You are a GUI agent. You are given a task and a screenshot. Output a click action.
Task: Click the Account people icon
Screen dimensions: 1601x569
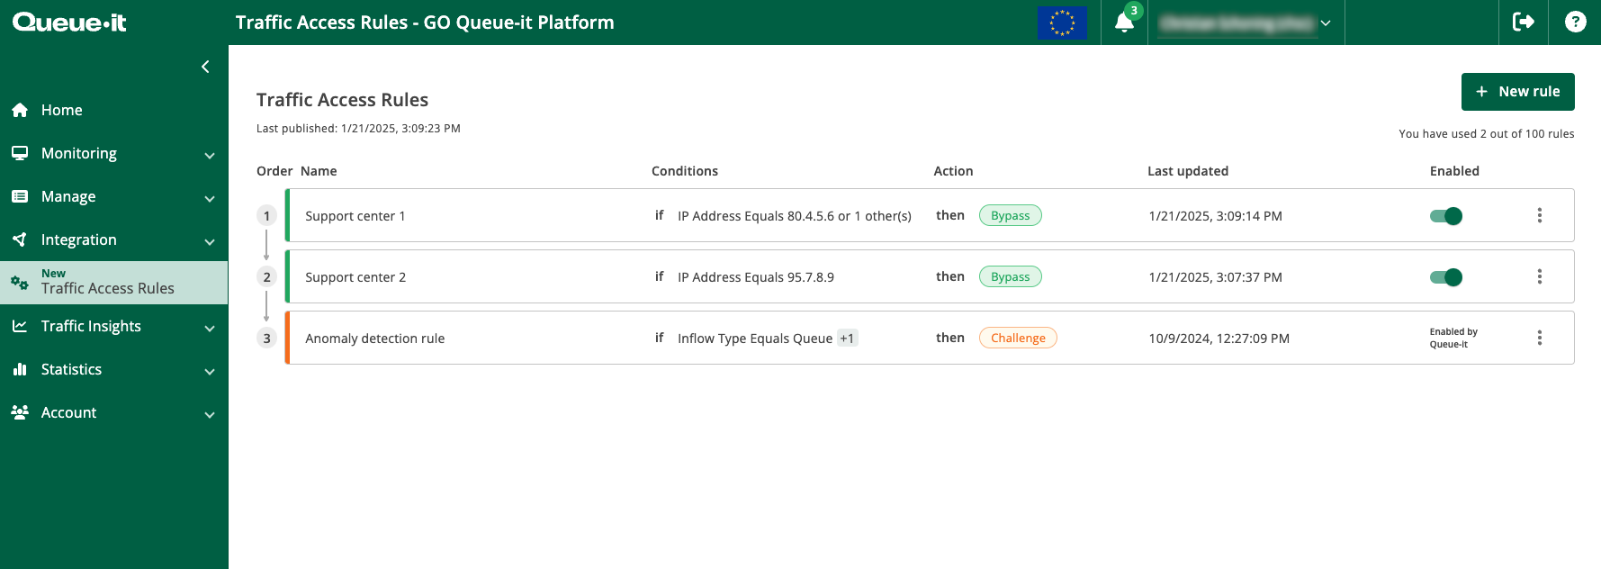[x=20, y=412]
